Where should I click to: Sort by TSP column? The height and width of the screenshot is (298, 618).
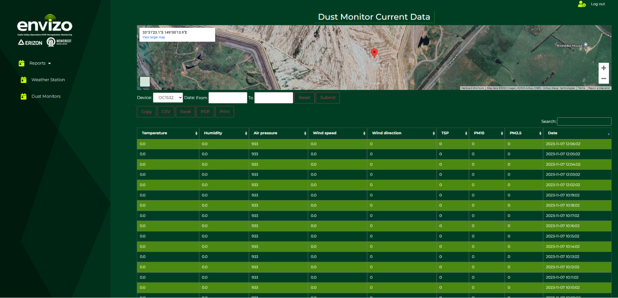pyautogui.click(x=453, y=133)
